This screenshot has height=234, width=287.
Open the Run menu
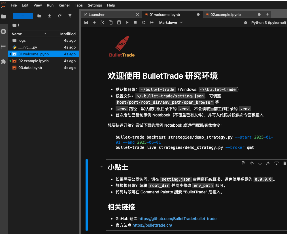coord(50,5)
